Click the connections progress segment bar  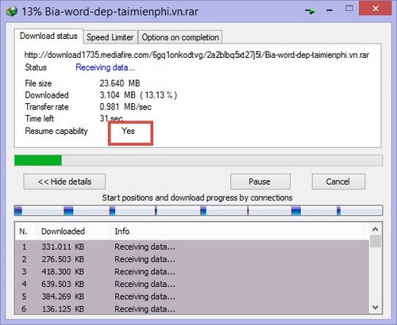pyautogui.click(x=198, y=211)
